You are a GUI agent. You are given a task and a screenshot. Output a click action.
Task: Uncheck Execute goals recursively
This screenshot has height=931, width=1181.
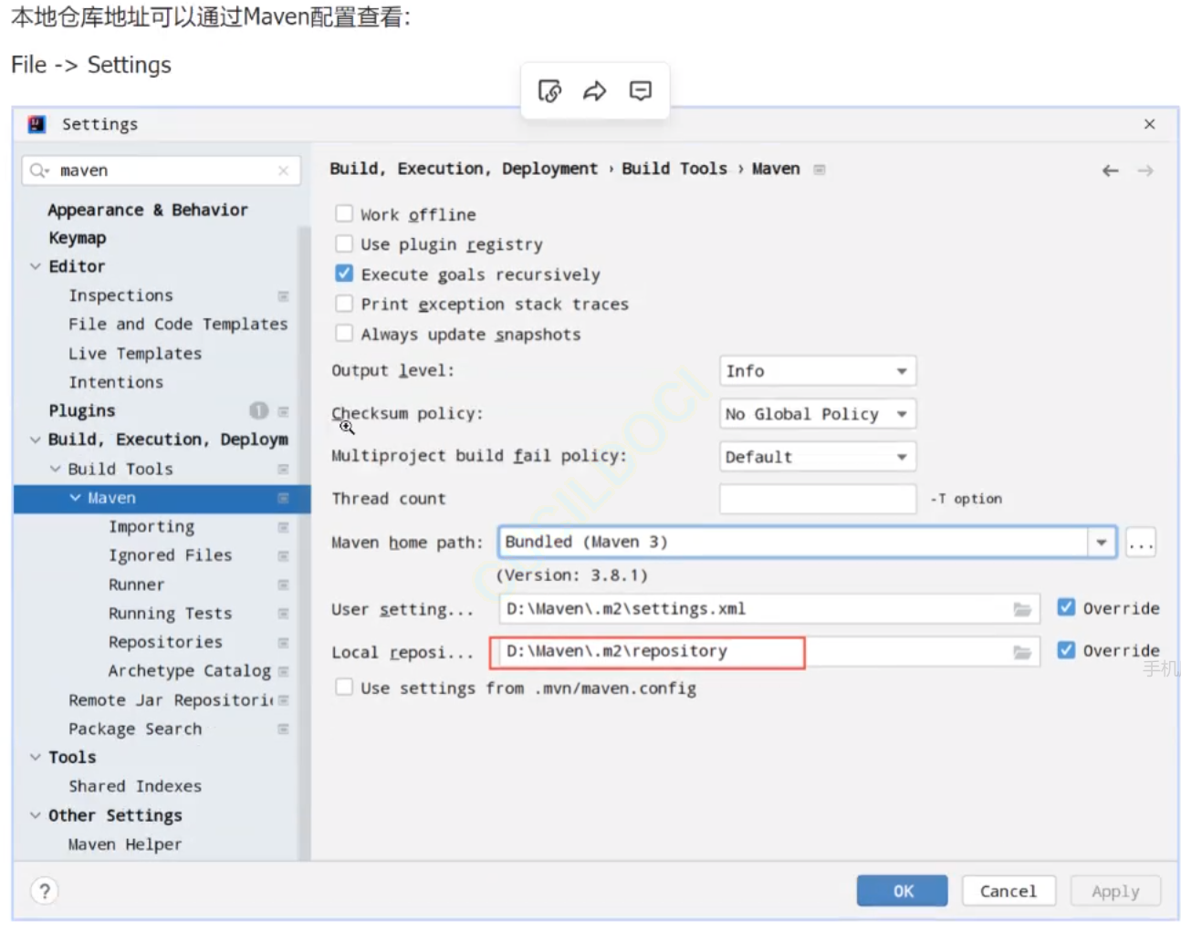point(344,274)
